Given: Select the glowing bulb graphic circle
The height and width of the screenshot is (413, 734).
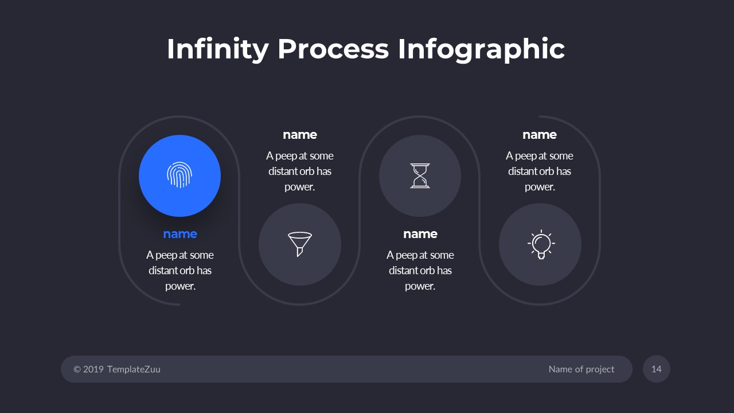Looking at the screenshot, I should [540, 244].
